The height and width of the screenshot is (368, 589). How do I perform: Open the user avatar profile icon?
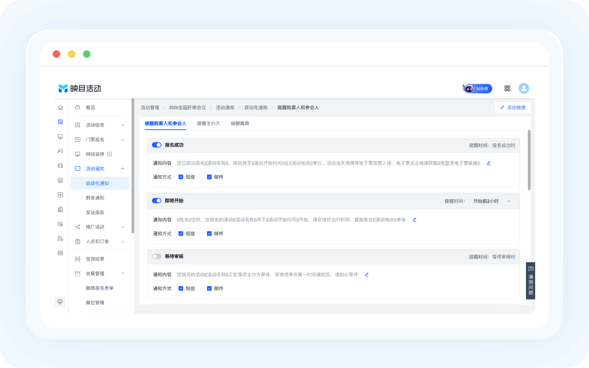tap(524, 88)
